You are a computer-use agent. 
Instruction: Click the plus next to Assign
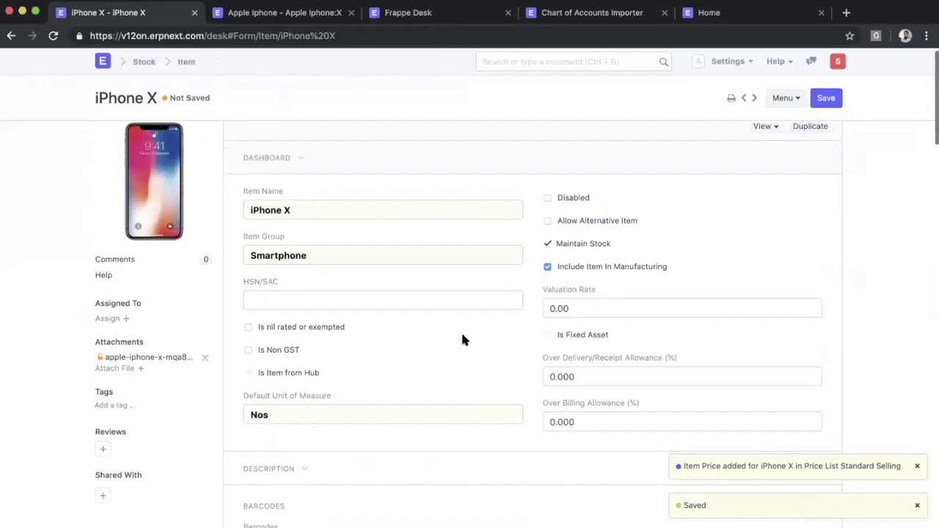pyautogui.click(x=126, y=318)
